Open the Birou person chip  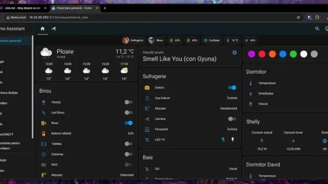(156, 40)
